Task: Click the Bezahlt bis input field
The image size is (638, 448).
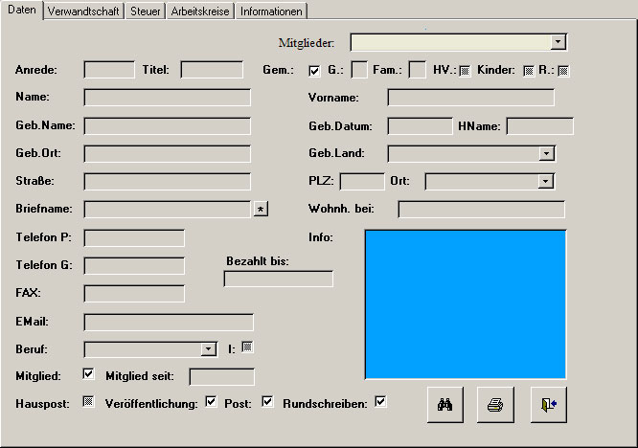Action: [x=279, y=279]
